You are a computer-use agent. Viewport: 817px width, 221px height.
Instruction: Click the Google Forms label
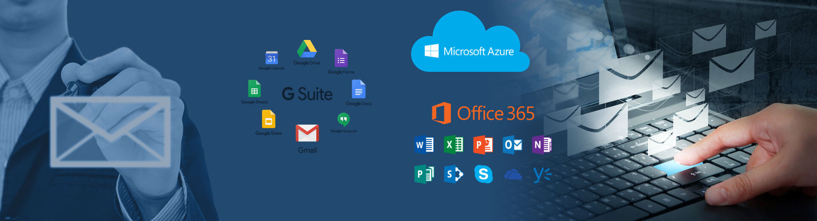pyautogui.click(x=341, y=72)
